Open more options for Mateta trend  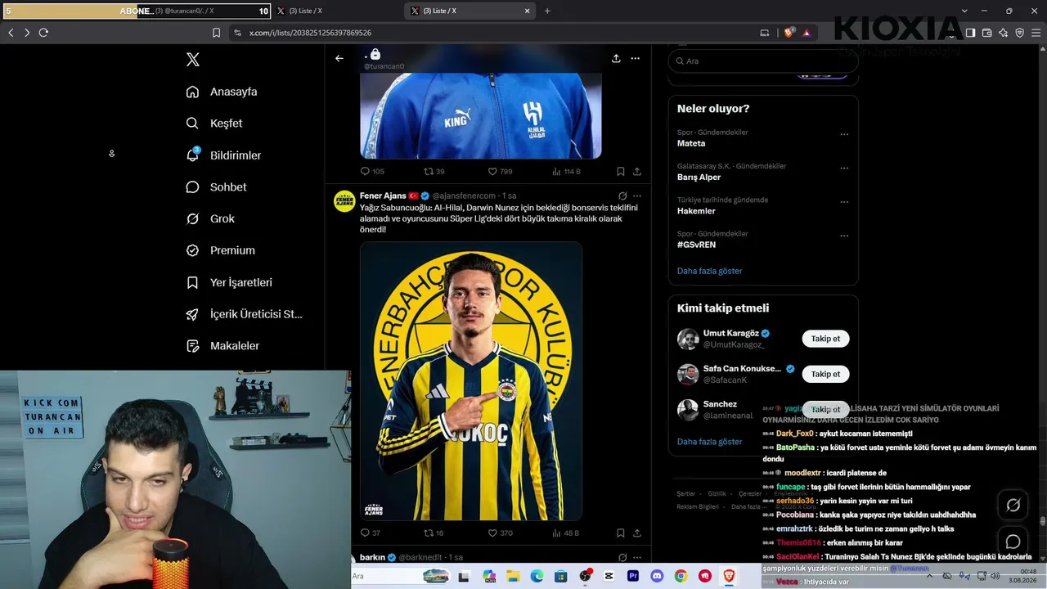[844, 134]
